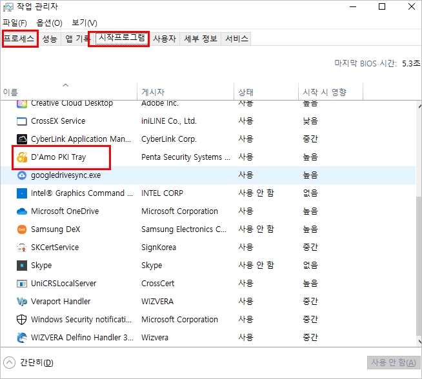Select the 시작프로그램 tab

point(122,38)
